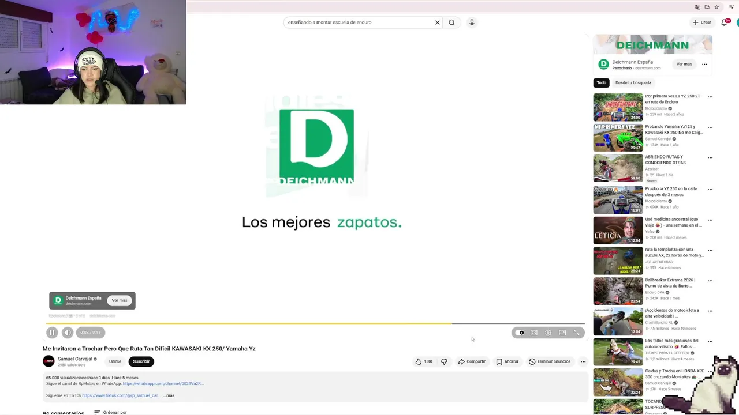Open the TikTok link in description
This screenshot has width=739, height=415.
pyautogui.click(x=121, y=395)
